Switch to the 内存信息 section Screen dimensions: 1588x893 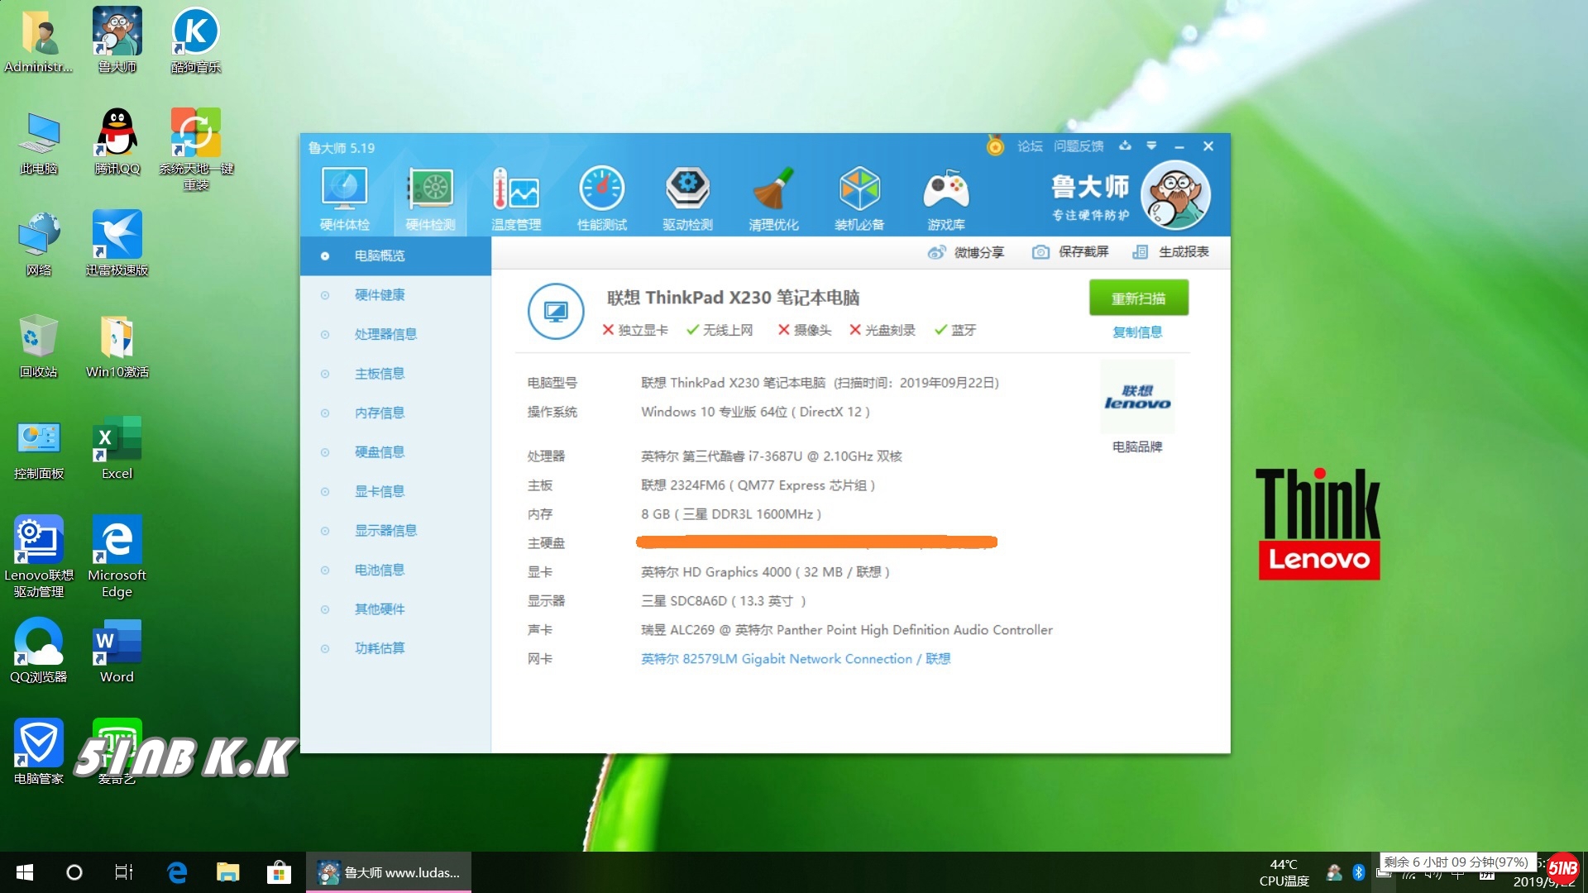tap(380, 413)
